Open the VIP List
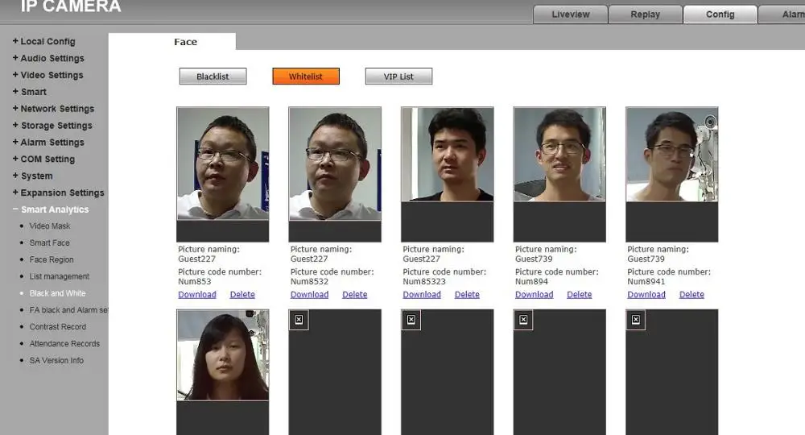The height and width of the screenshot is (435, 805). (x=398, y=77)
